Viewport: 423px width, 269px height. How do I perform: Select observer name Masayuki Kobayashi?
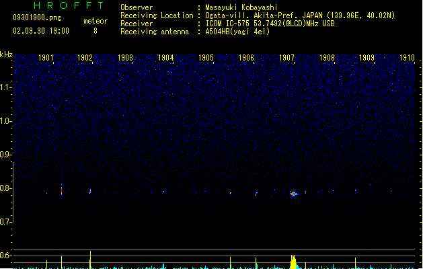click(241, 7)
